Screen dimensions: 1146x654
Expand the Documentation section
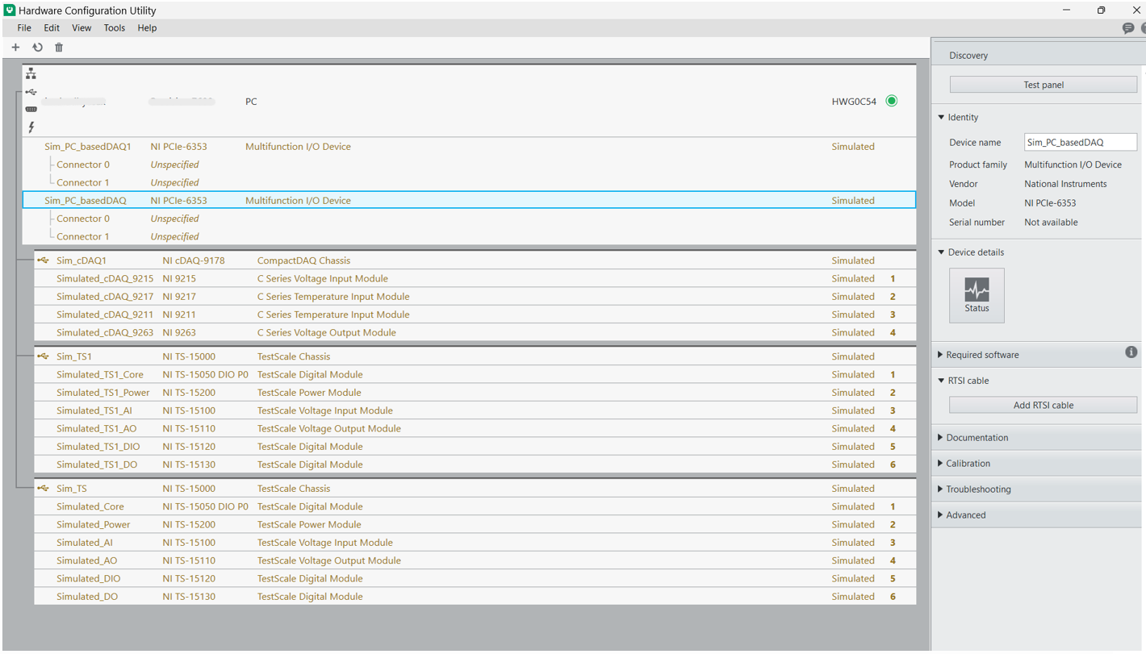point(941,438)
